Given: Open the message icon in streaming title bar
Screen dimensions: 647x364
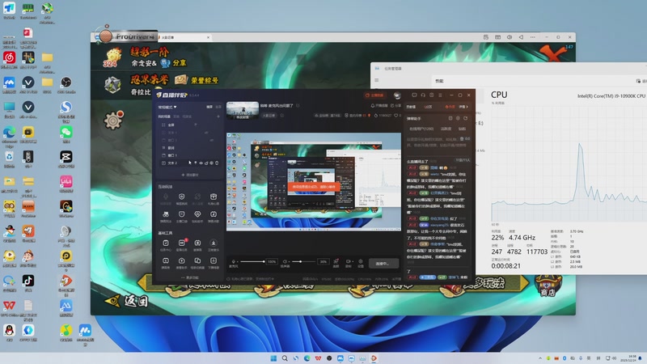Looking at the screenshot, I should [414, 95].
